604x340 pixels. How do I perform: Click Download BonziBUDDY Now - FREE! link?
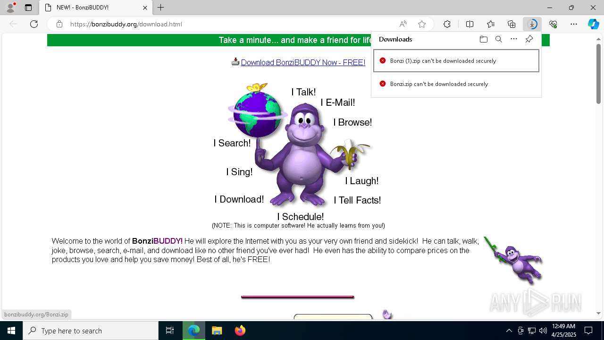click(x=303, y=62)
